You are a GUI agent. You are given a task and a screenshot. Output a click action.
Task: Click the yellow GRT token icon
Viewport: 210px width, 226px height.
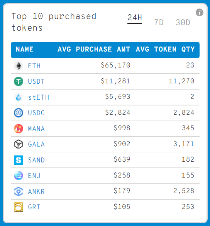click(19, 207)
